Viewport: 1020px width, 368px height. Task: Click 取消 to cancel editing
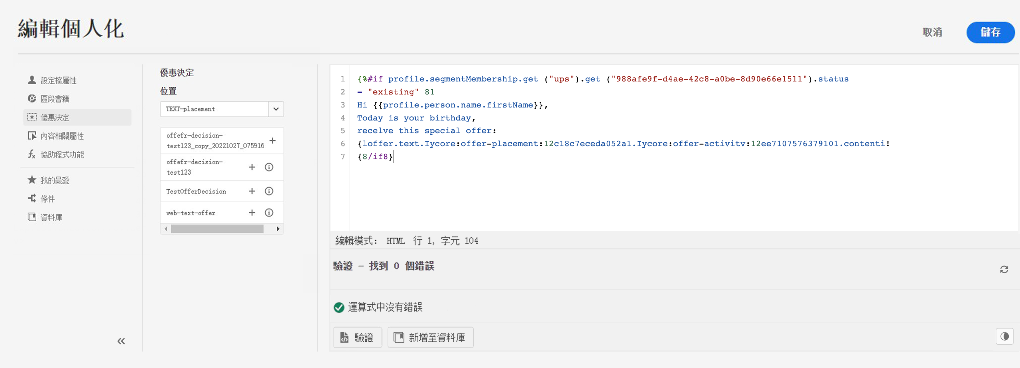932,32
